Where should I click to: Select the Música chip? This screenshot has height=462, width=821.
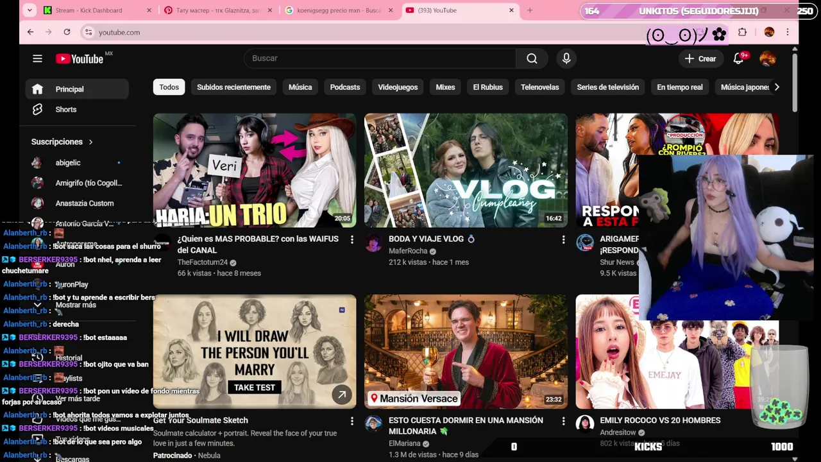(300, 87)
